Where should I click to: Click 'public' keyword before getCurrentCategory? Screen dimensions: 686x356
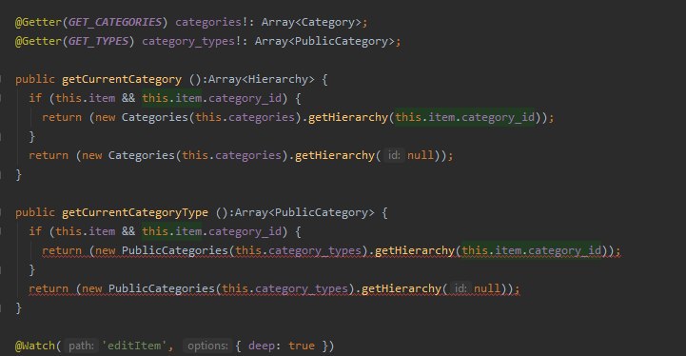[x=35, y=79]
